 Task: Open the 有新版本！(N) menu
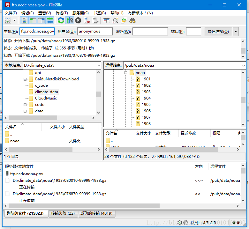[140, 13]
